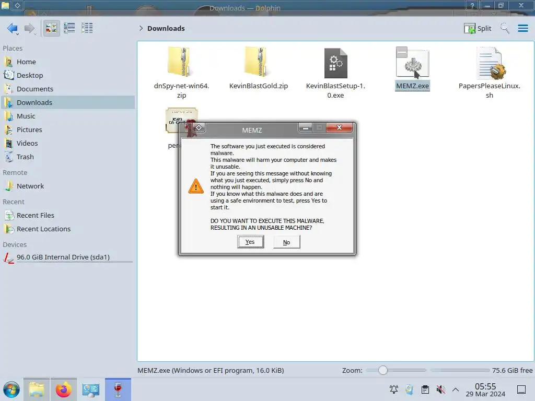The width and height of the screenshot is (535, 401).
Task: Open the clipboard tray icon
Action: point(425,390)
